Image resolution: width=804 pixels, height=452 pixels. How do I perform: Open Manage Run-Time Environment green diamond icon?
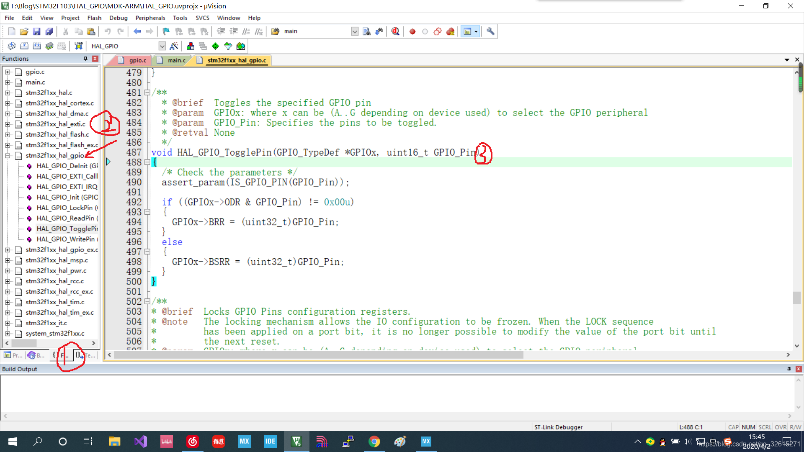(215, 46)
